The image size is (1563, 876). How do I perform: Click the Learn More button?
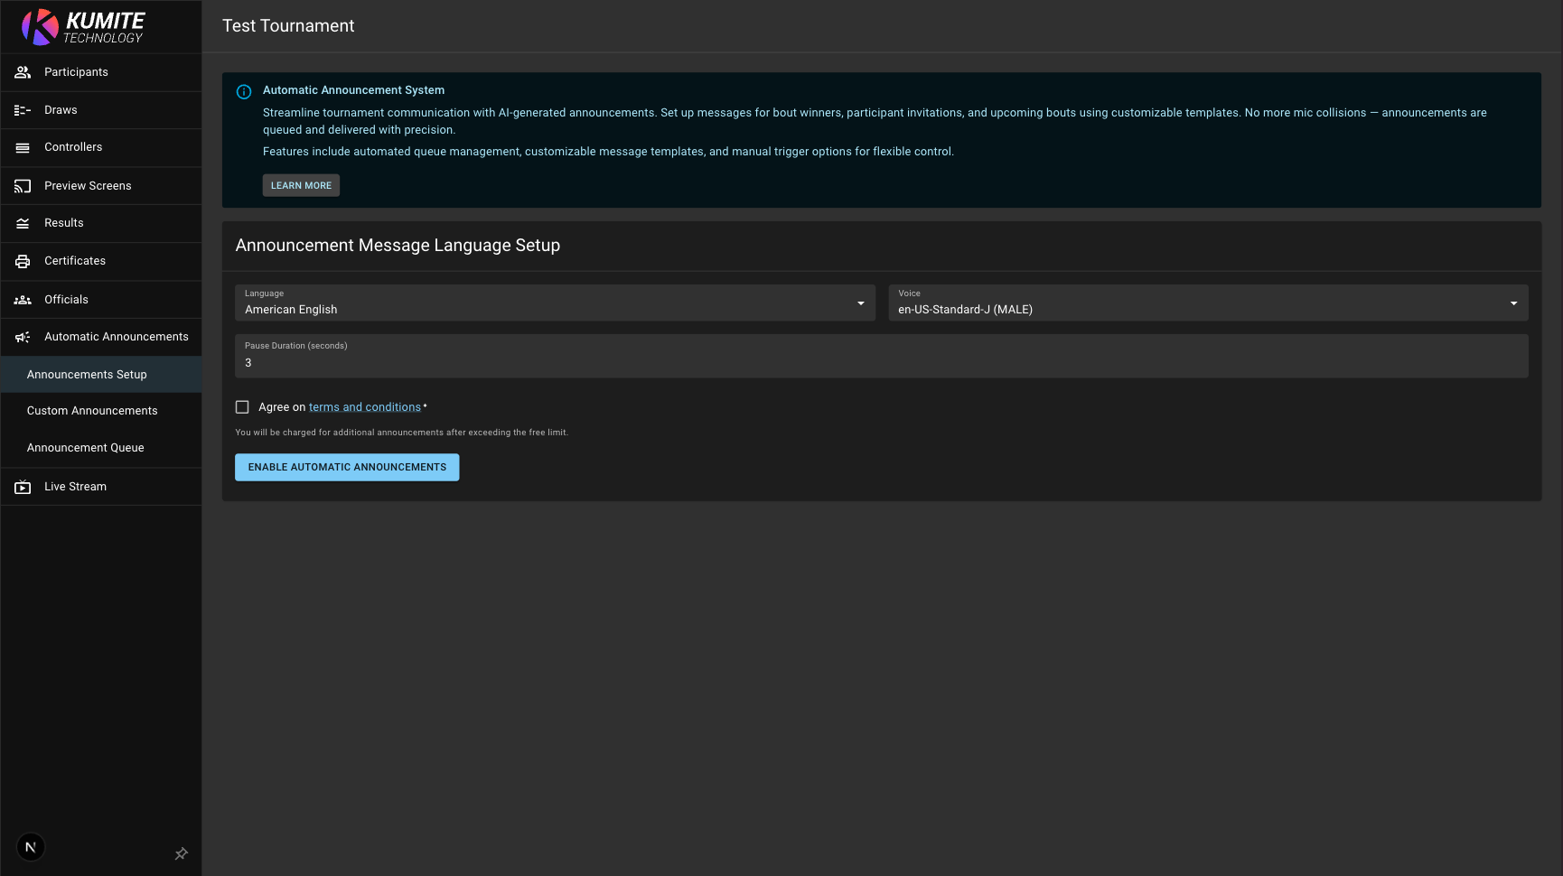click(x=301, y=185)
